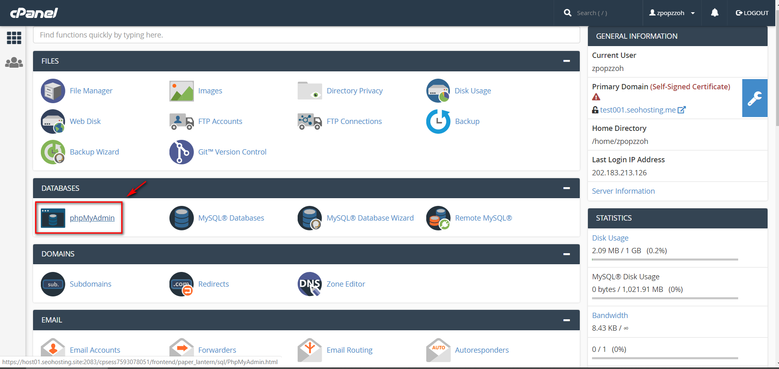Click the phpMyAdmin link

(x=92, y=218)
